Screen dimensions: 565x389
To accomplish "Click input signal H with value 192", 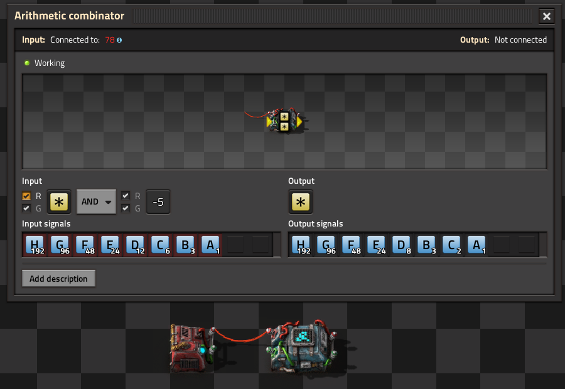I will click(35, 245).
